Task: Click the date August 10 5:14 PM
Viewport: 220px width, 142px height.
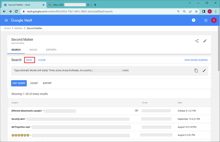Action: point(187,127)
